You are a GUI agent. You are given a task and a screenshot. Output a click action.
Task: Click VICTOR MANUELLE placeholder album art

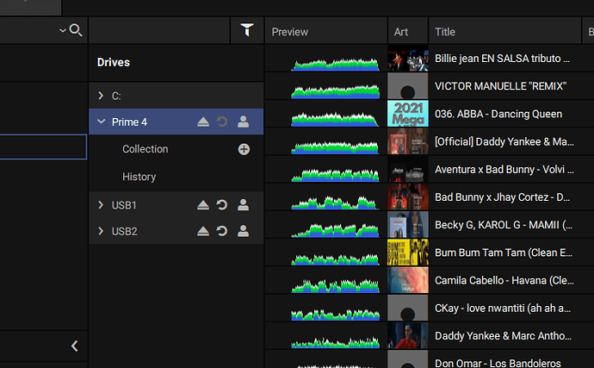408,86
